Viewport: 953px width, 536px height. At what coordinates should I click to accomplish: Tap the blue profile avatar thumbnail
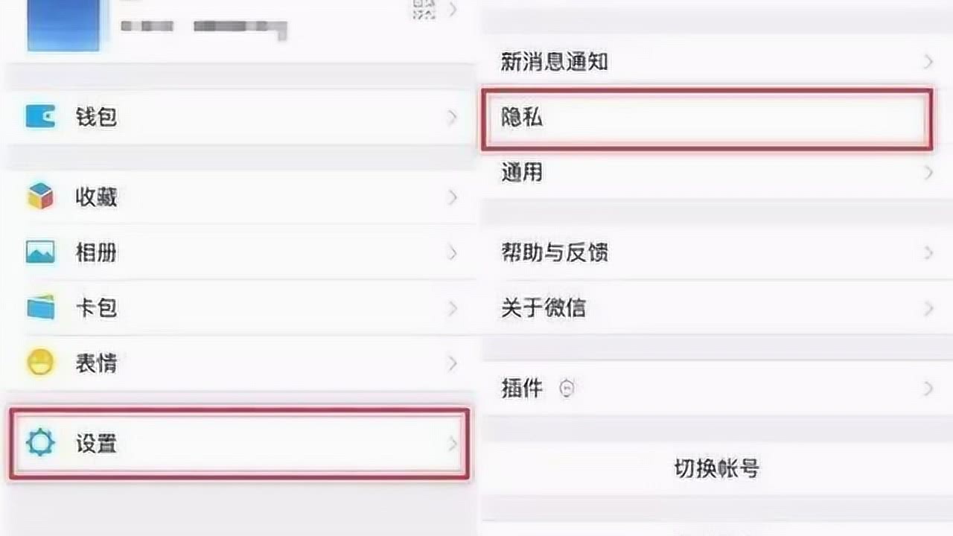point(63,25)
